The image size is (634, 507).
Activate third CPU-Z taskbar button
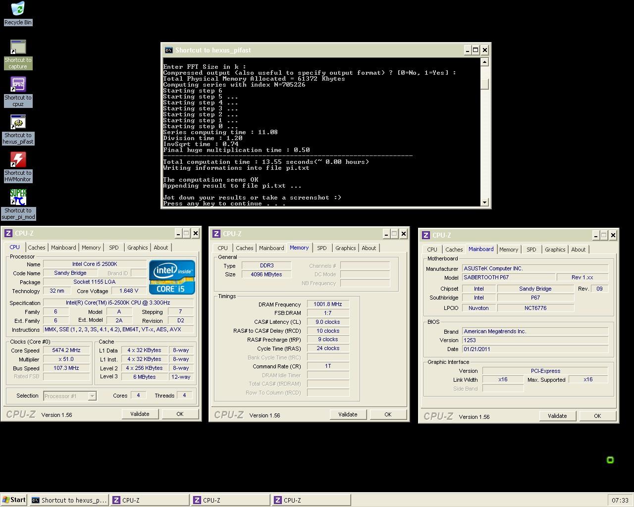pyautogui.click(x=312, y=500)
